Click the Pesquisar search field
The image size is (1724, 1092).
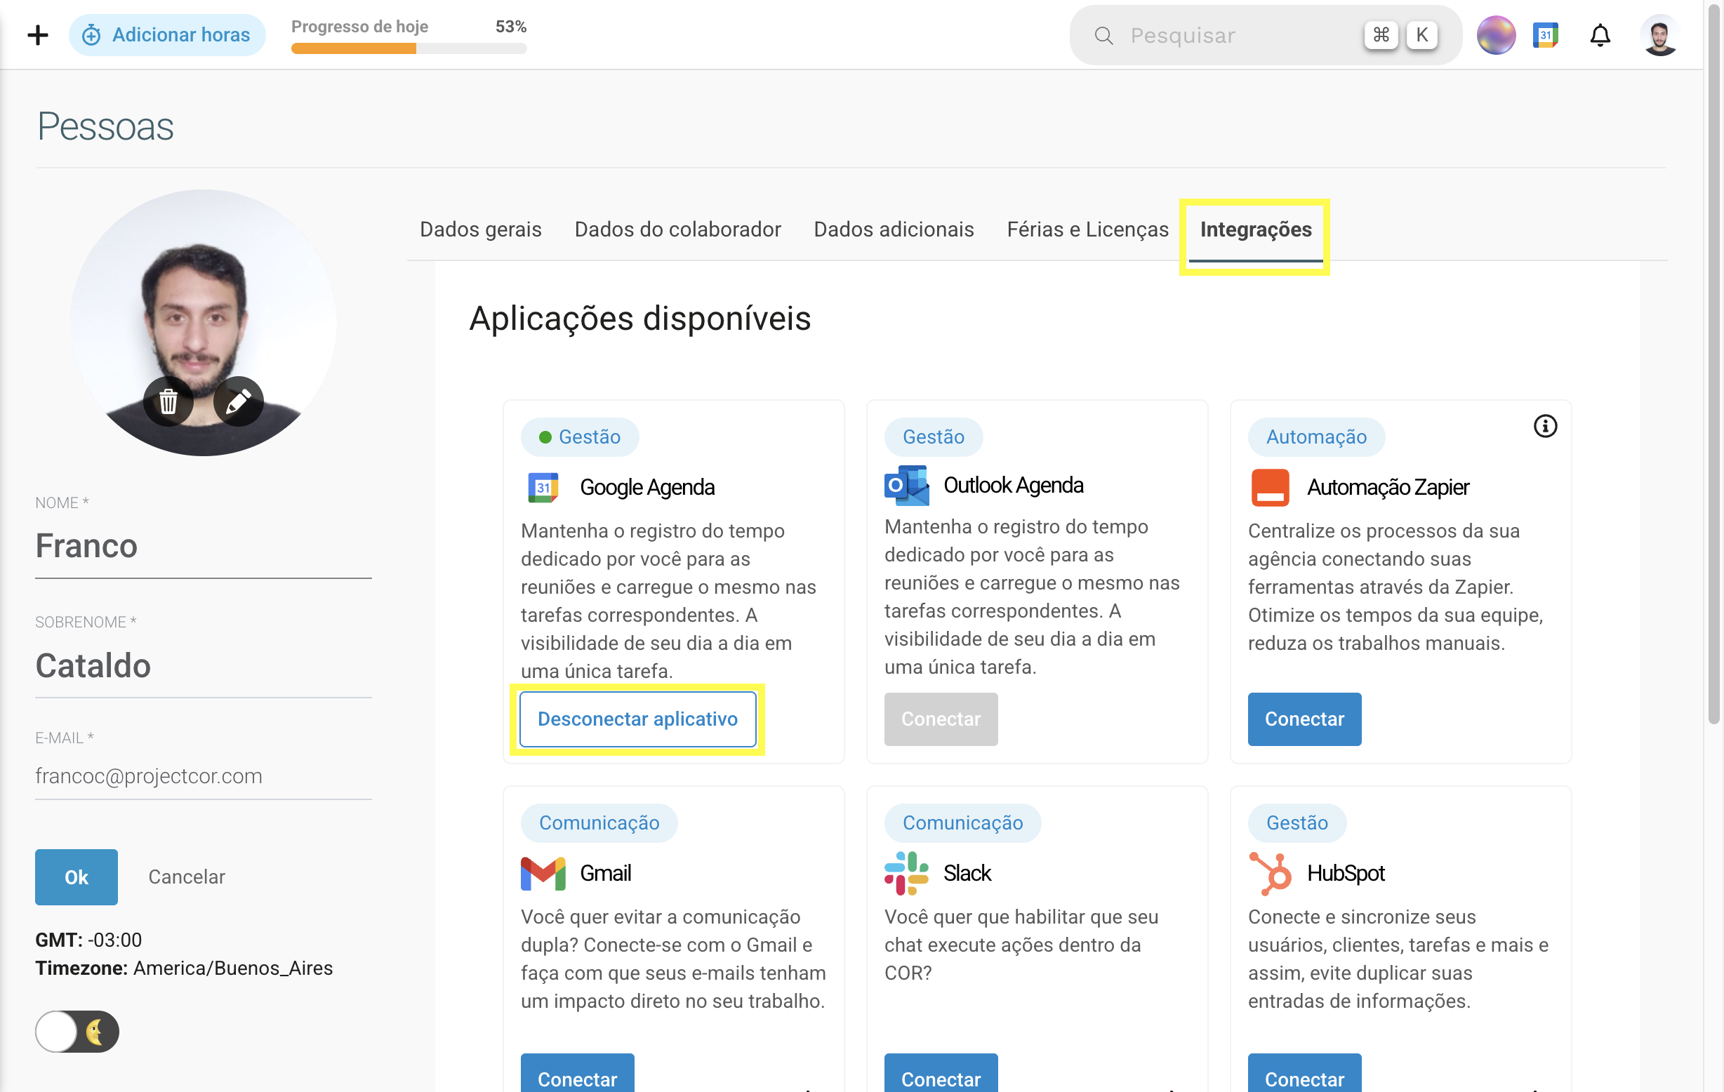tap(1265, 35)
